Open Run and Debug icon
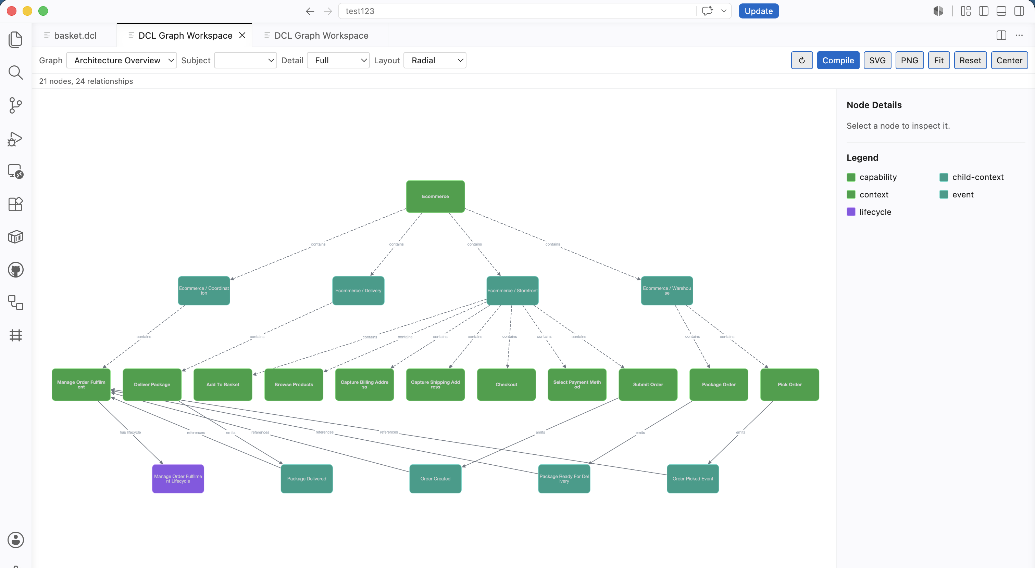This screenshot has width=1035, height=568. (x=15, y=139)
